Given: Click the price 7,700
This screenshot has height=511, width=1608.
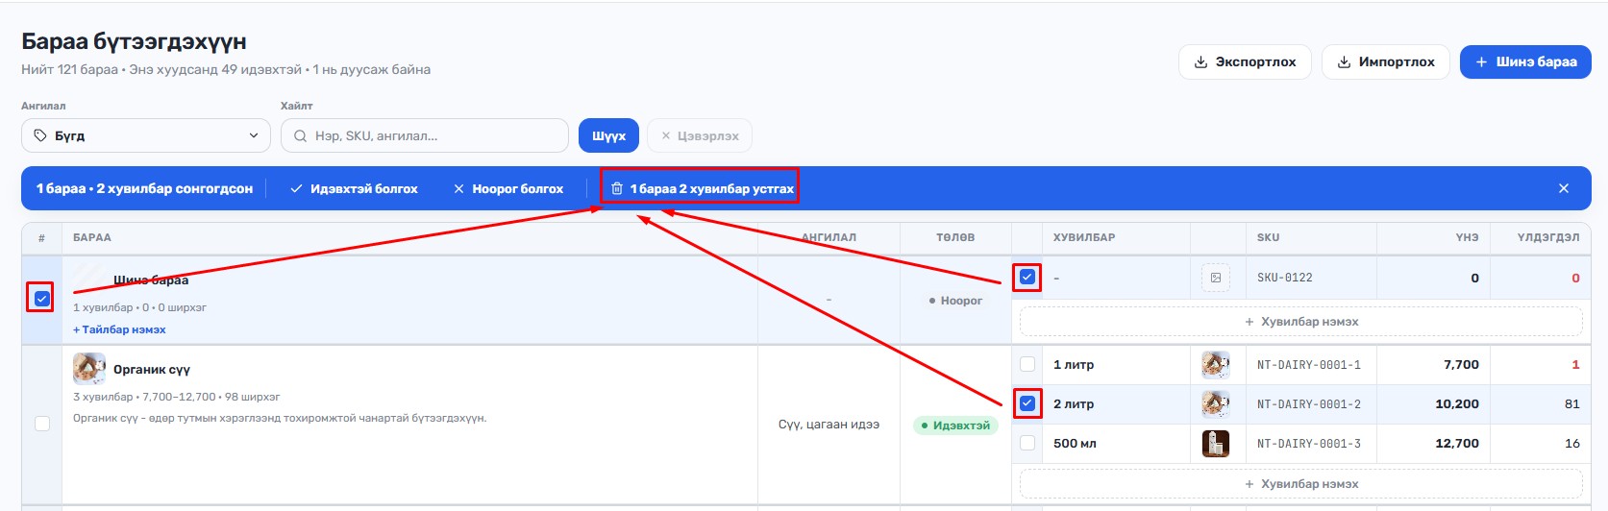Looking at the screenshot, I should click(1461, 365).
